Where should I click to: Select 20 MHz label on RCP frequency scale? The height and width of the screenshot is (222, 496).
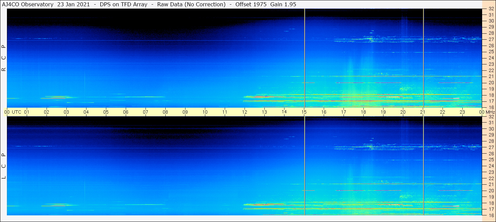[491, 83]
